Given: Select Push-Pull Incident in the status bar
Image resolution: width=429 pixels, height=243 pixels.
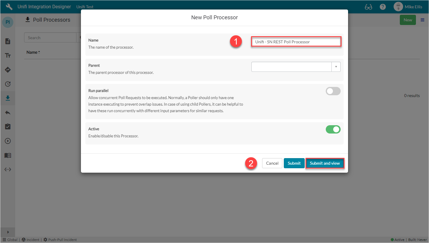Looking at the screenshot, I should tap(60, 239).
